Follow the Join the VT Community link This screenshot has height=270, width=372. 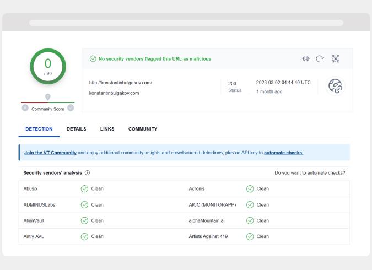[50, 153]
